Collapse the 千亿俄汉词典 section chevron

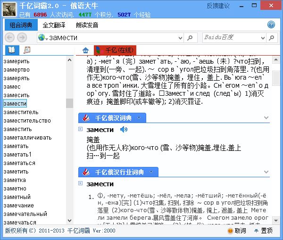266,118
